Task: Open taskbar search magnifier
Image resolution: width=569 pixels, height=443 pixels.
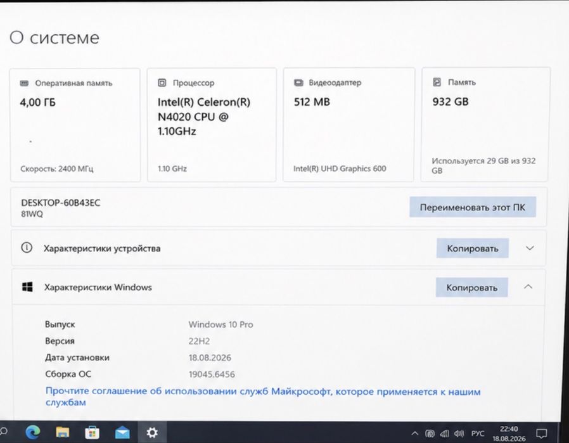Action: 4,432
